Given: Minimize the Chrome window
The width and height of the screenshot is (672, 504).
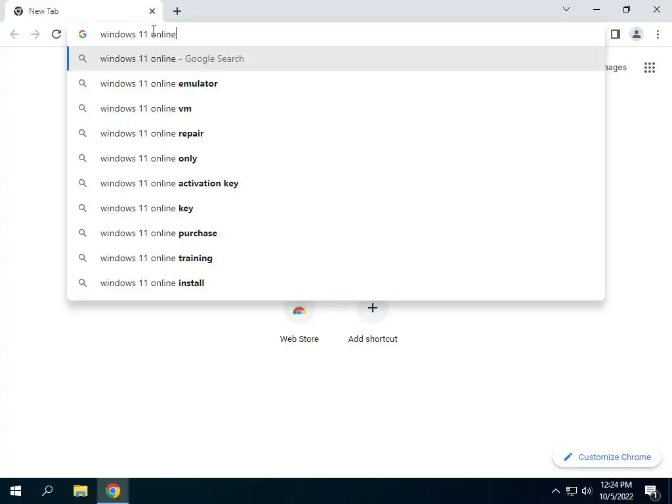Looking at the screenshot, I should click(596, 9).
